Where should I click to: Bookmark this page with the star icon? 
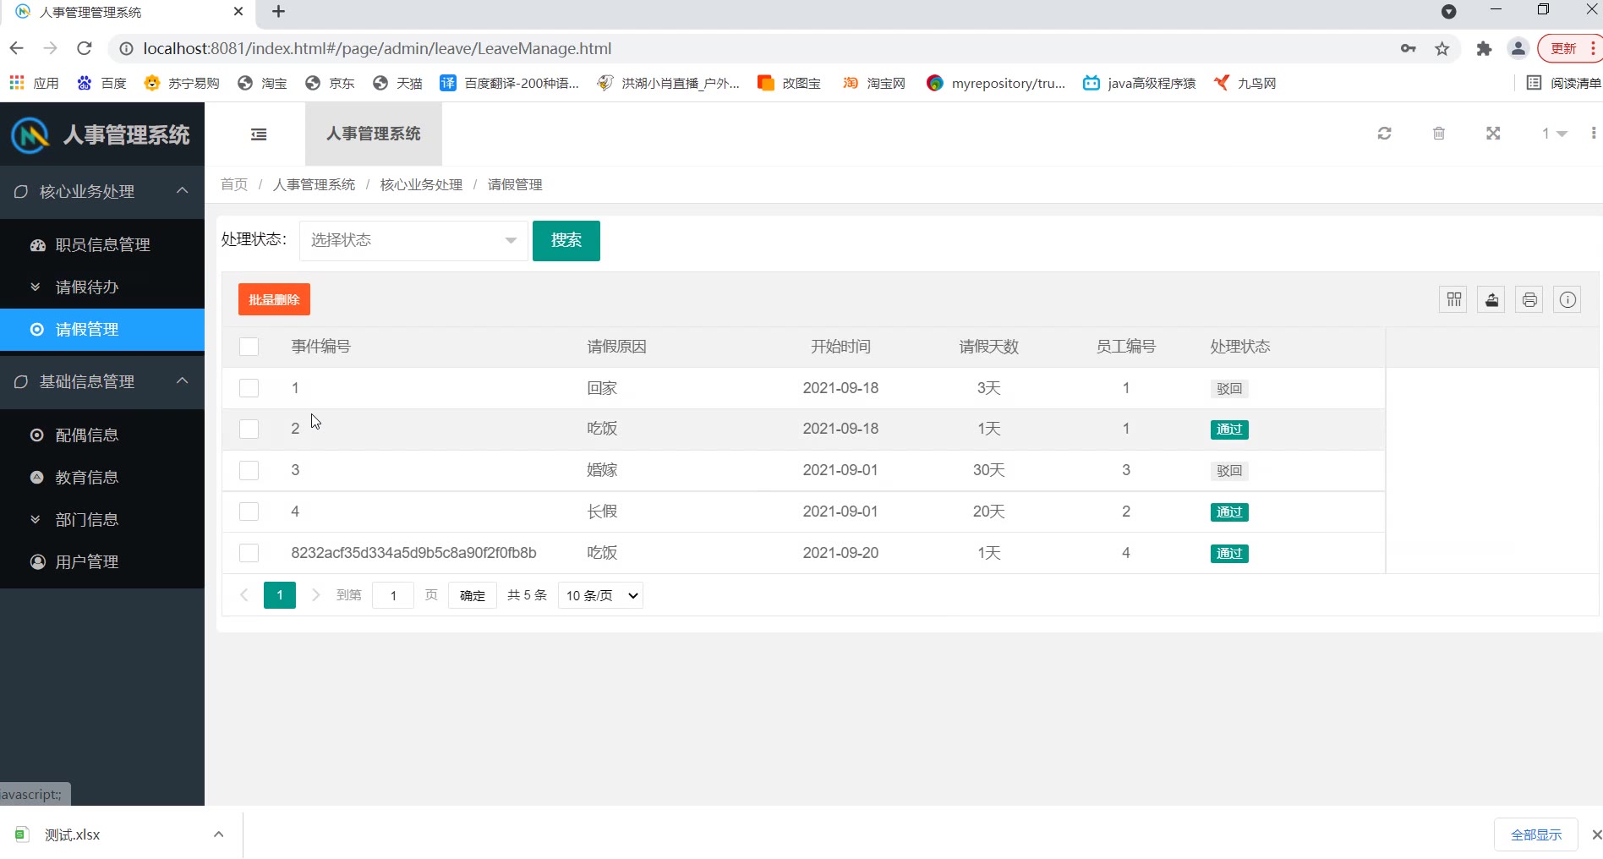1442,48
